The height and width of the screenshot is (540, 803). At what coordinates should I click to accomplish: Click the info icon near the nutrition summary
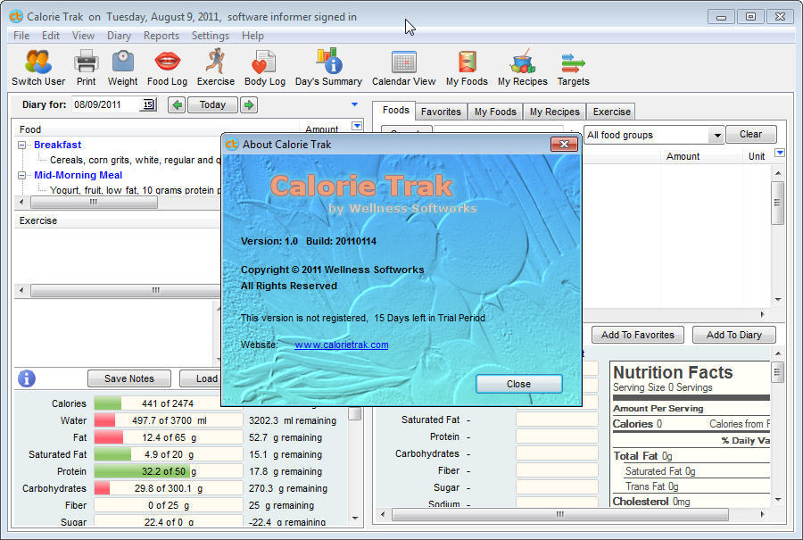click(24, 378)
